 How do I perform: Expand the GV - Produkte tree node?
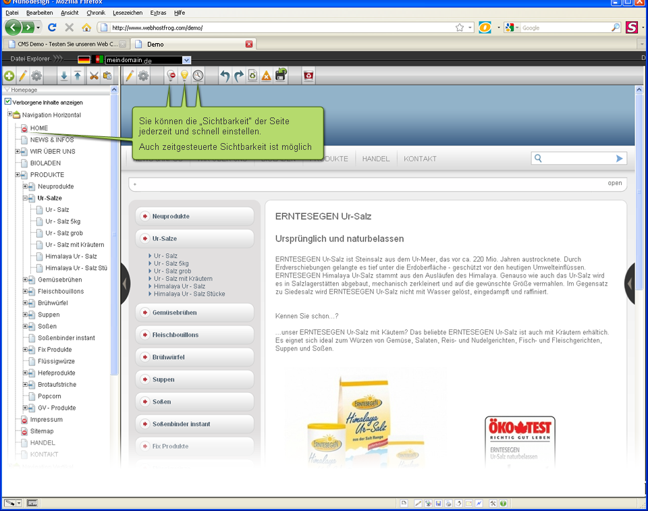click(25, 408)
